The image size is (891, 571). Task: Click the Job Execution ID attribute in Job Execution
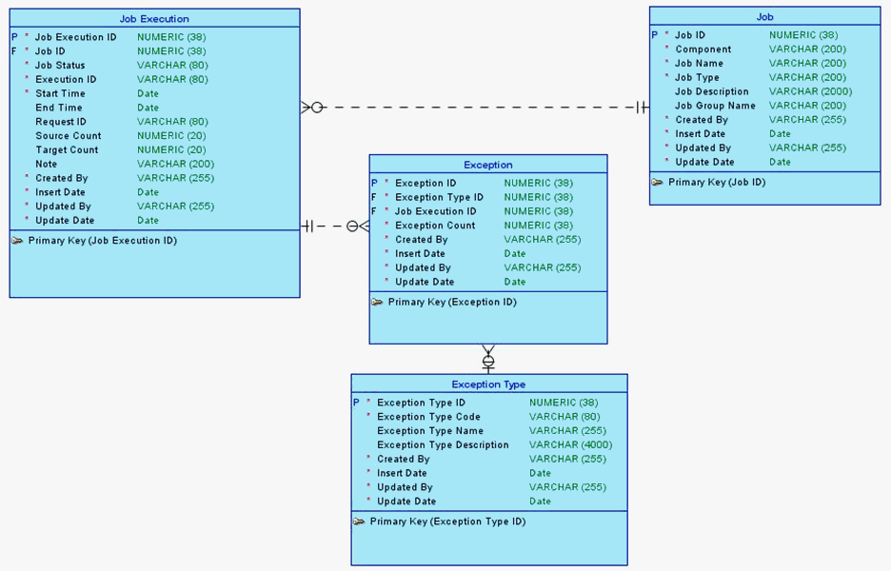point(75,37)
